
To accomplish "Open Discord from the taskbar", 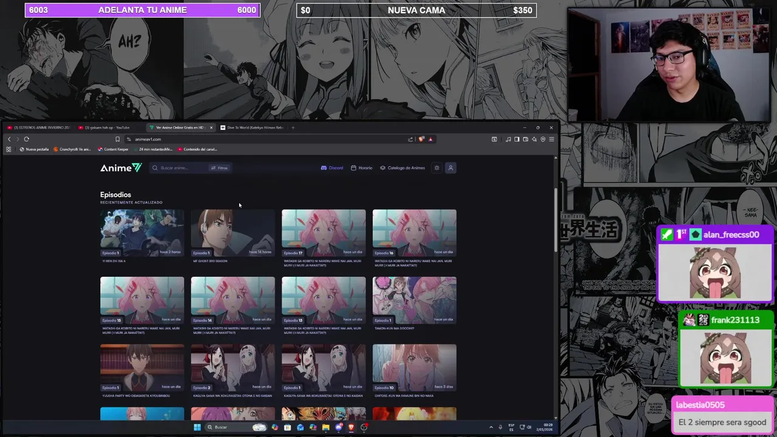I will (339, 427).
